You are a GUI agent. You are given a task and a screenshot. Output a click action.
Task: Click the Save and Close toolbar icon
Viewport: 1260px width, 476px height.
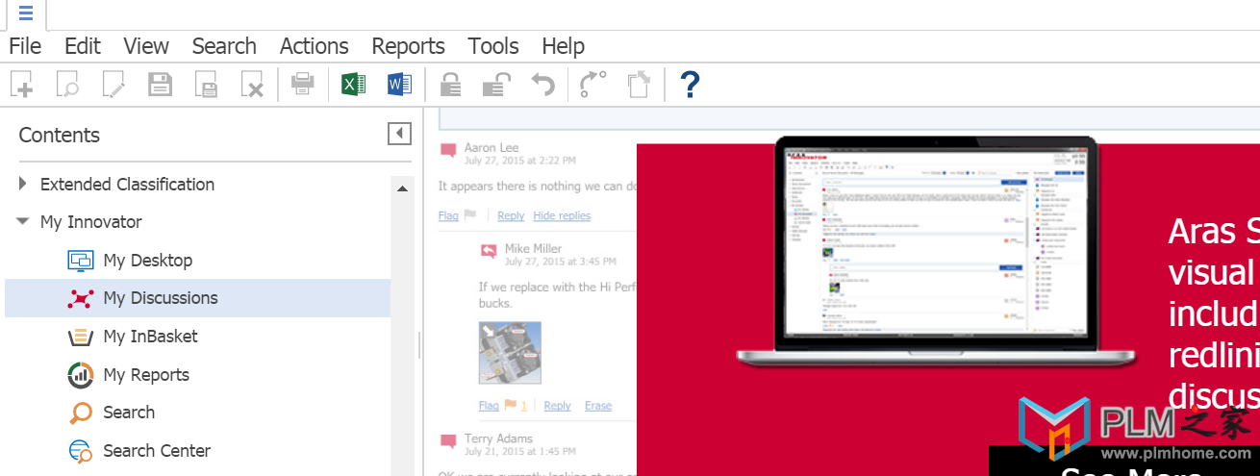point(206,85)
